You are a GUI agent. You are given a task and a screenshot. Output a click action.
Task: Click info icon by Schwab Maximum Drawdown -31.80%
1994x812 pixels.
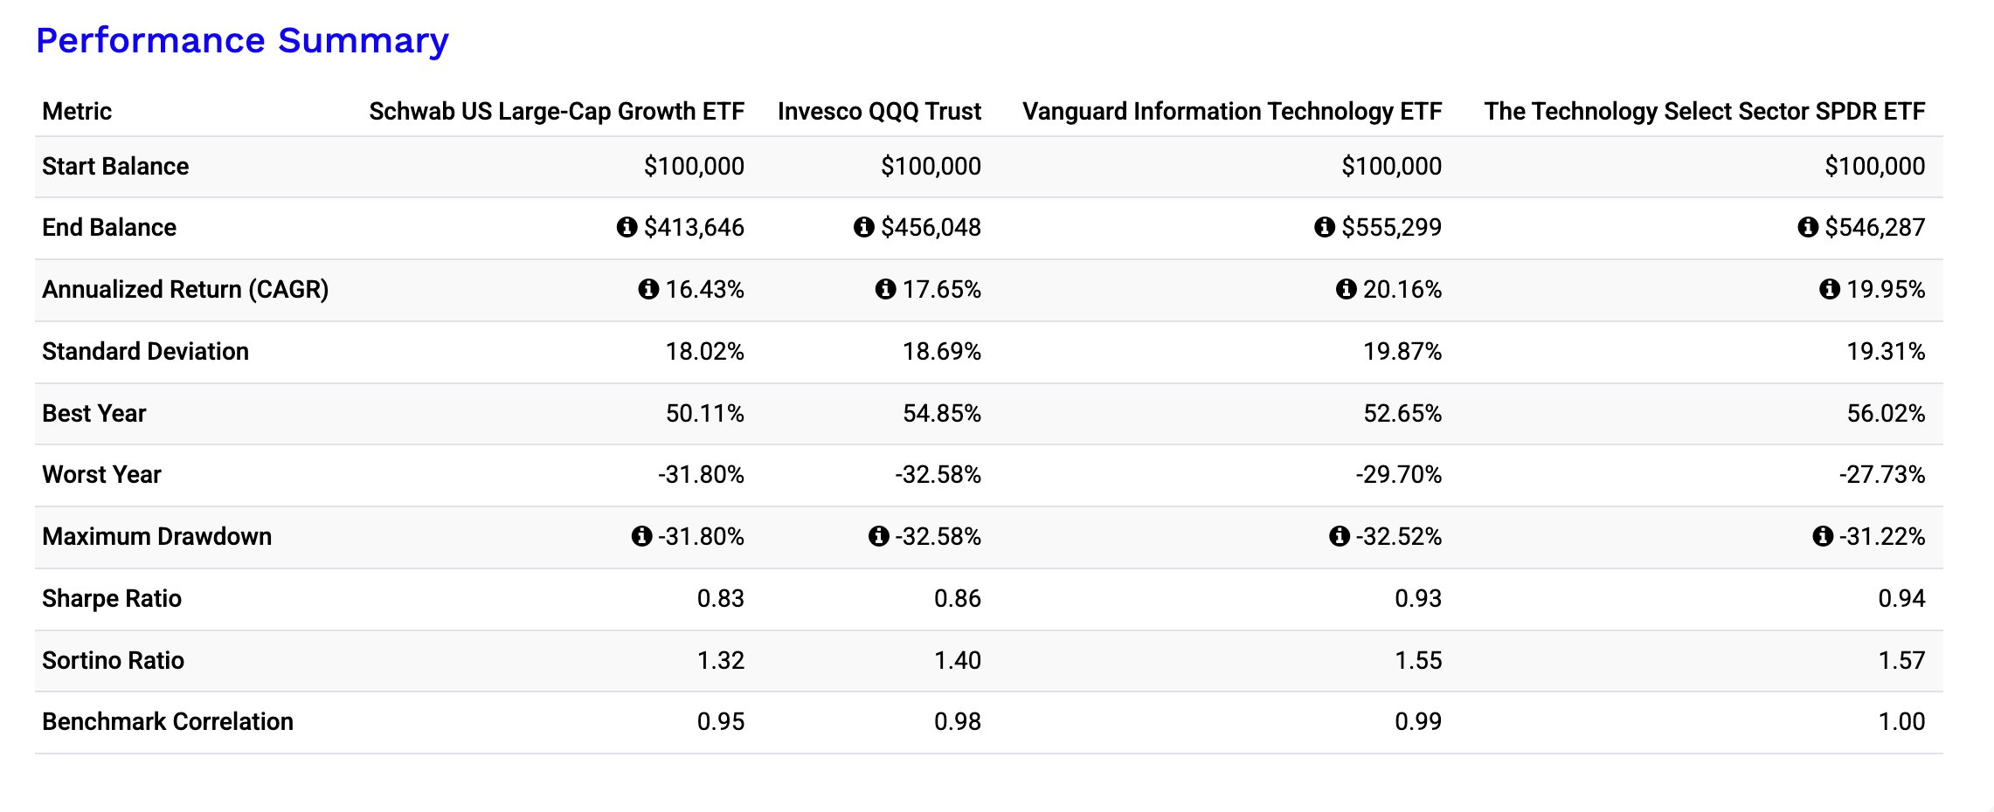[x=641, y=536]
